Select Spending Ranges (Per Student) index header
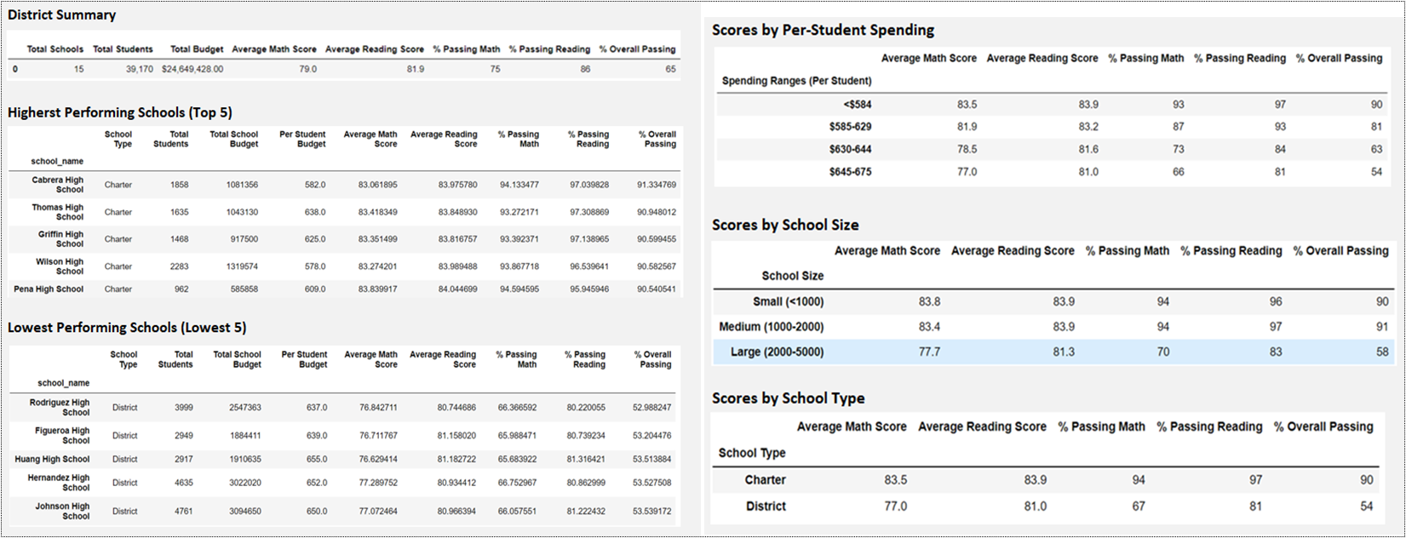The width and height of the screenshot is (1406, 538). click(x=796, y=81)
